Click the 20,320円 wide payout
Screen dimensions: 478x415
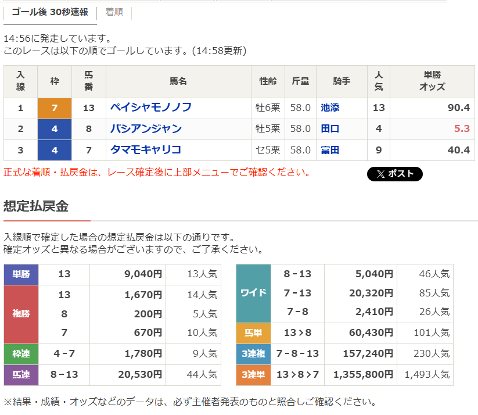371,294
